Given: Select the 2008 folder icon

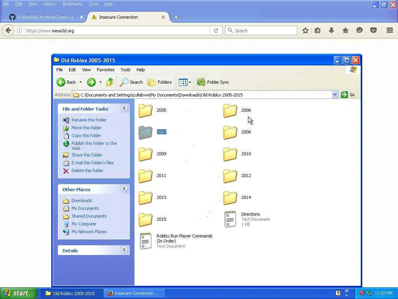Looking at the screenshot, I should [x=230, y=132].
